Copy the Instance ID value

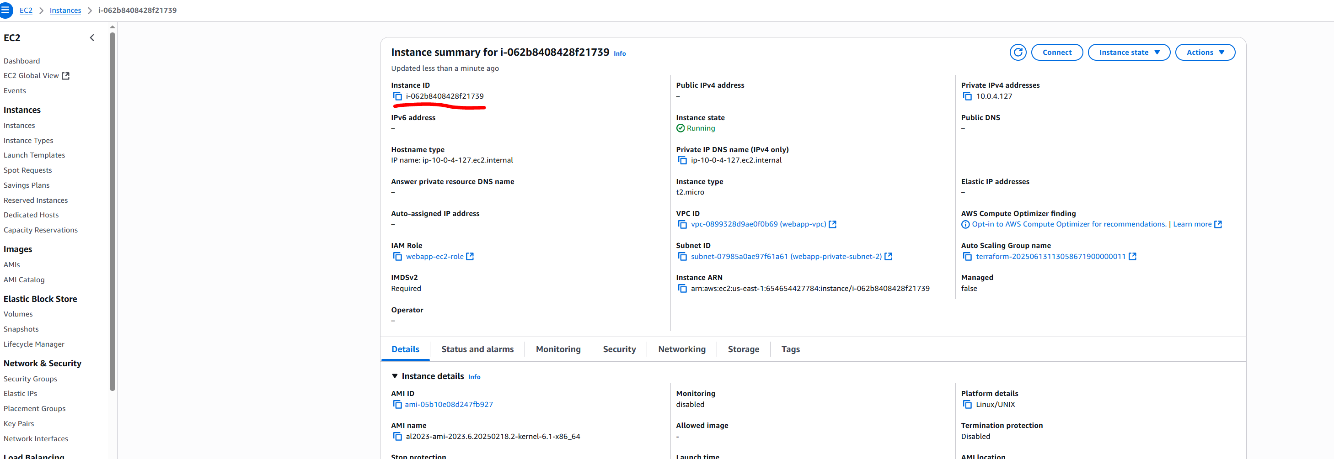pyautogui.click(x=397, y=96)
